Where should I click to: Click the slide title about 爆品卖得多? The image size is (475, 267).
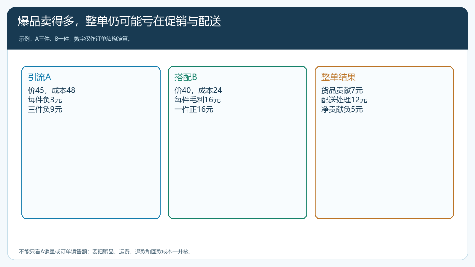click(x=119, y=21)
